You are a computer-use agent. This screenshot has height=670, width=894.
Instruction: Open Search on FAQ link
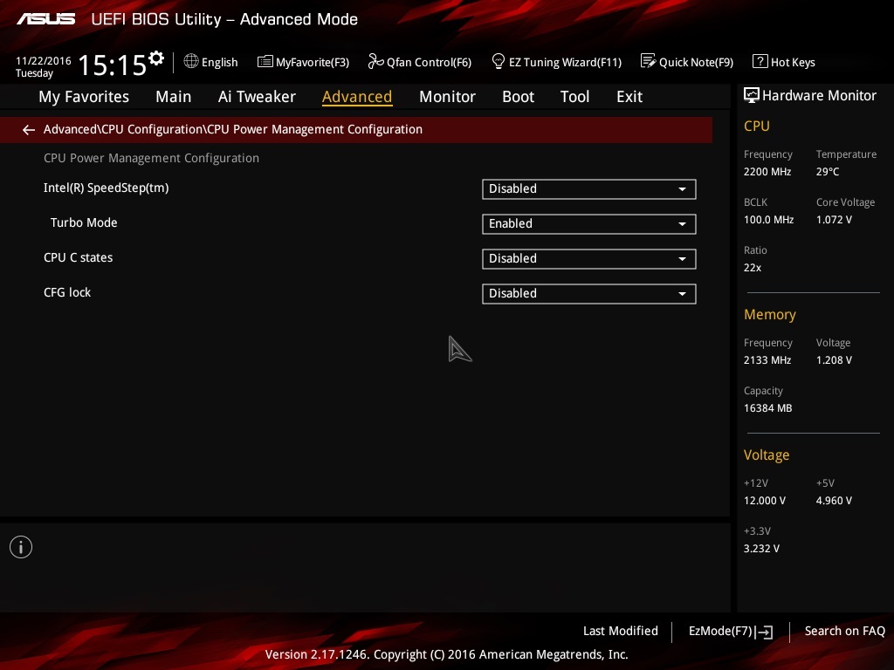click(x=844, y=631)
